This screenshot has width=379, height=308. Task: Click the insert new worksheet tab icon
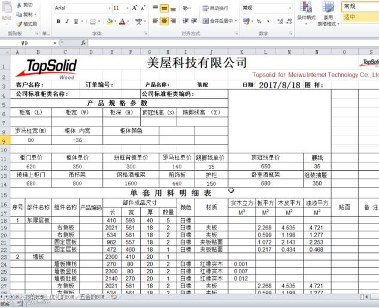pos(114,297)
